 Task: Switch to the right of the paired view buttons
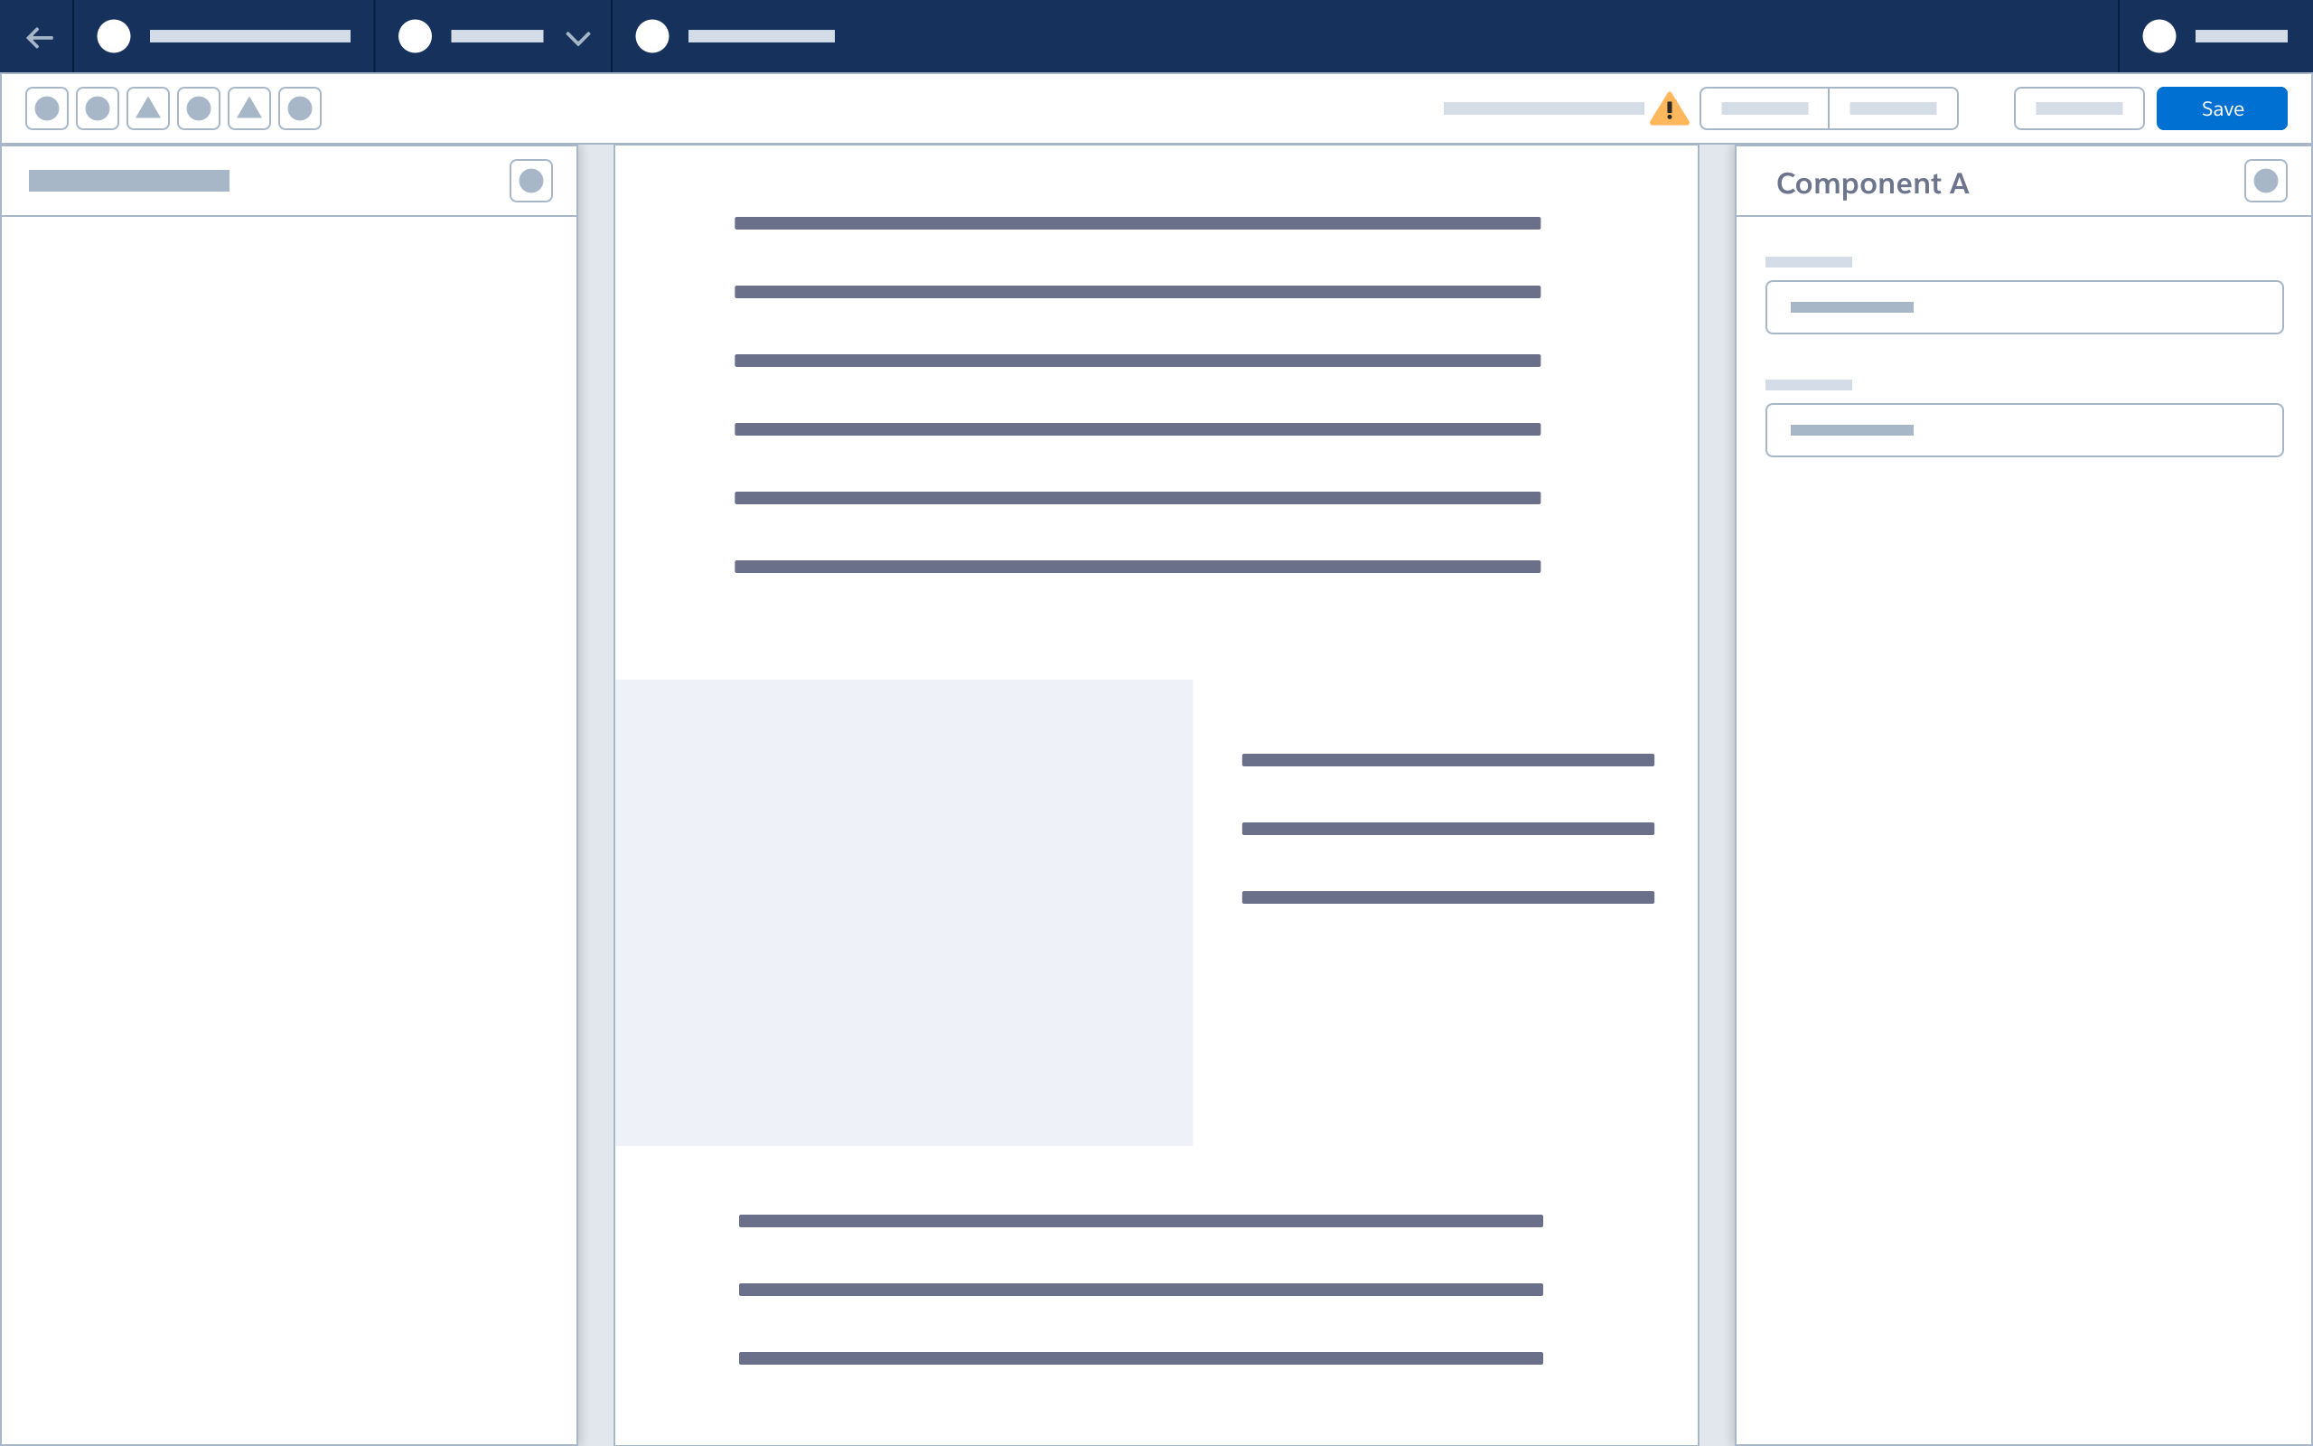[1894, 108]
